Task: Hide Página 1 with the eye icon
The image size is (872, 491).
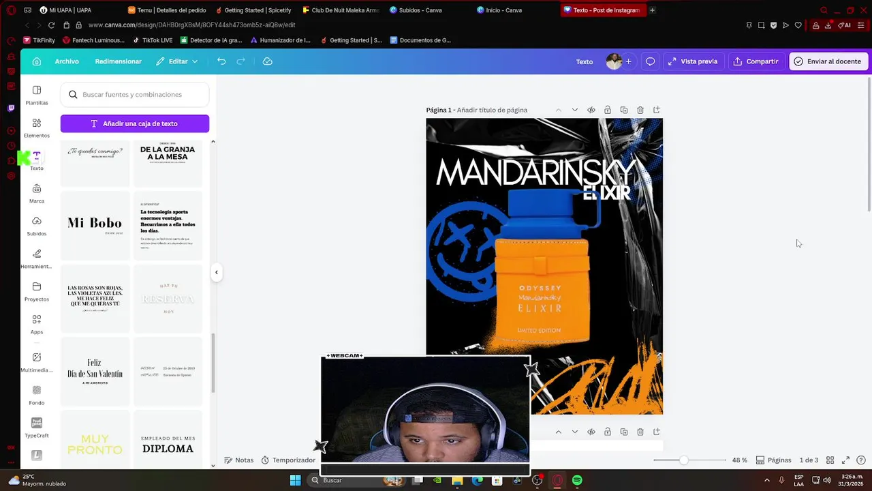Action: pyautogui.click(x=591, y=110)
